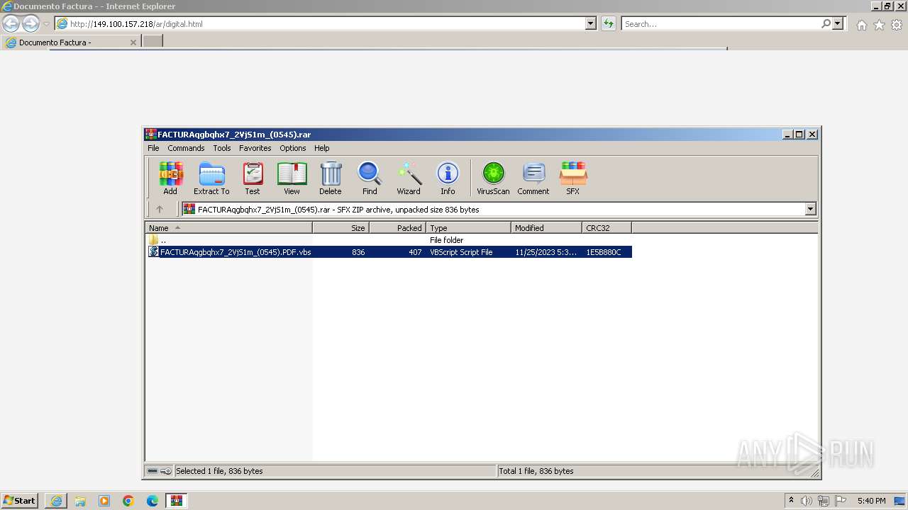
Task: Click the volume icon in system tray
Action: 807,501
